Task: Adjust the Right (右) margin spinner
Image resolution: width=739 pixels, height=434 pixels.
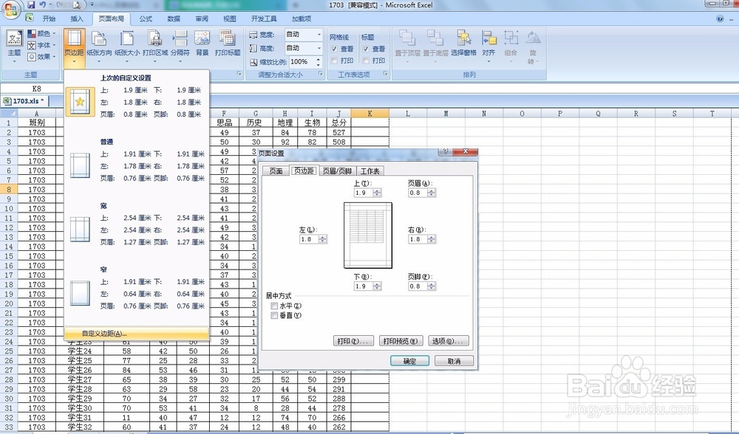Action: 432,239
